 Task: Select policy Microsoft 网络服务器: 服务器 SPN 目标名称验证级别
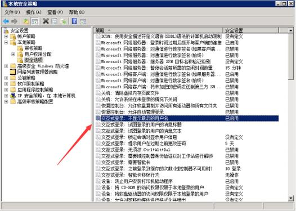pyautogui.click(x=156, y=61)
